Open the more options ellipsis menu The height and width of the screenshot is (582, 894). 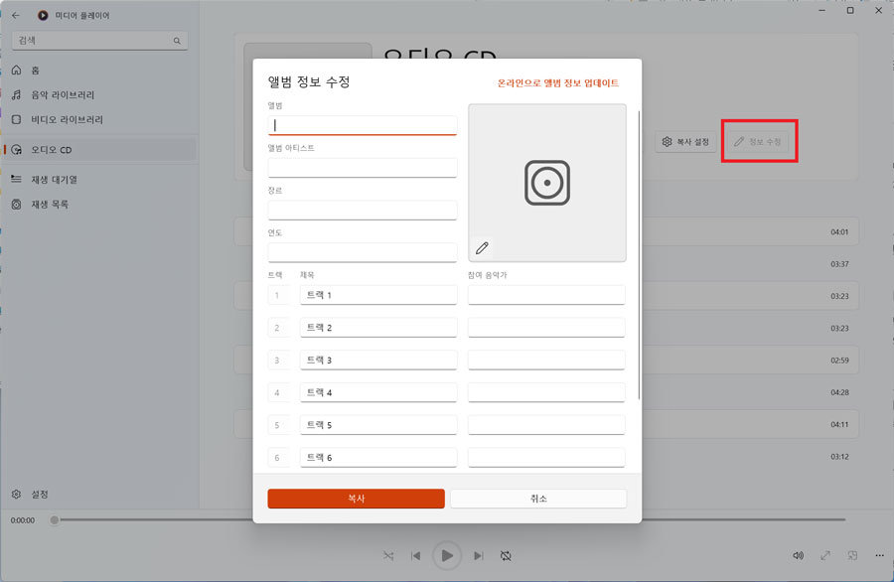click(879, 555)
